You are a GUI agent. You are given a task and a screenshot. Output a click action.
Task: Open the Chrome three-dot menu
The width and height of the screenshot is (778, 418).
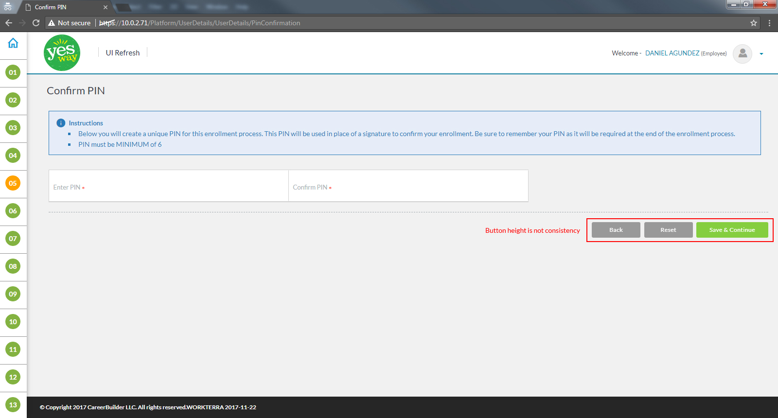coord(769,23)
